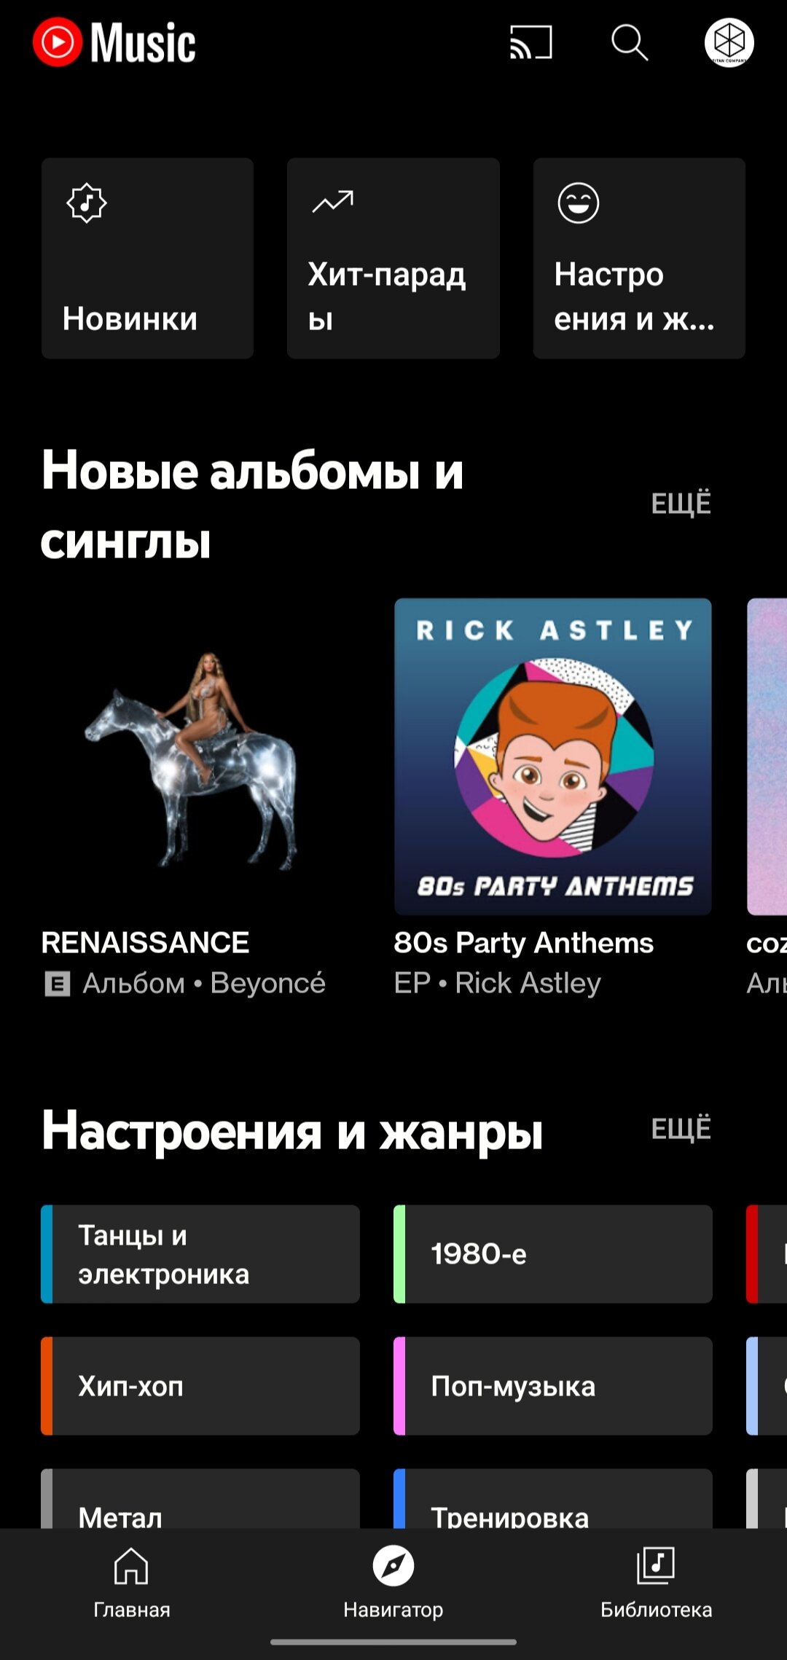Tap the Cast to device icon
787x1660 pixels.
[x=530, y=42]
